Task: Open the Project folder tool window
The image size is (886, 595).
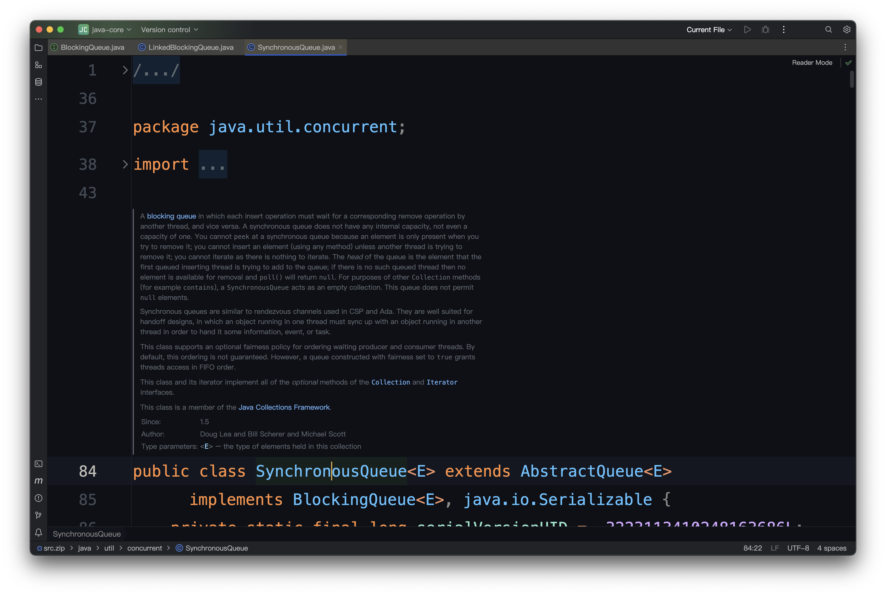Action: (x=38, y=48)
